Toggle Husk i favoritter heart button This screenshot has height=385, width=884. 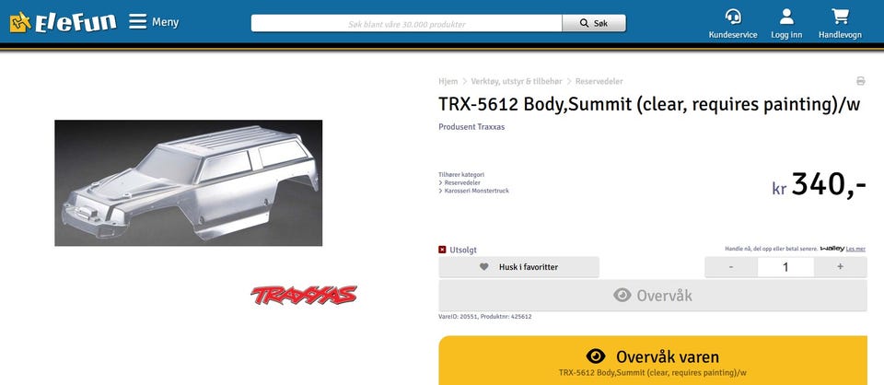[518, 266]
